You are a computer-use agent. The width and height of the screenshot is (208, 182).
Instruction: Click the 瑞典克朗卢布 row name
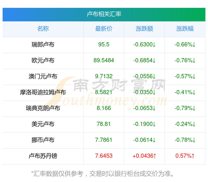[x=43, y=108]
